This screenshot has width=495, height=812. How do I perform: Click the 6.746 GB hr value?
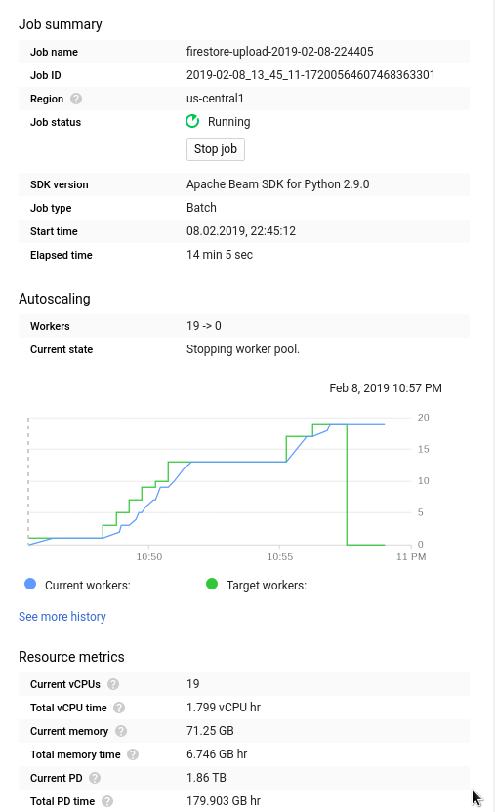(217, 754)
